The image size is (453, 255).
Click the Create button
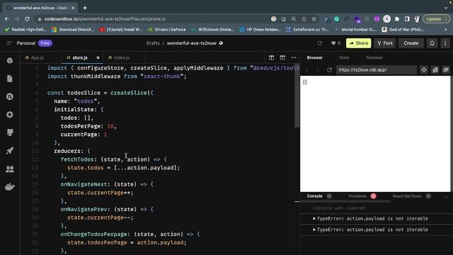[x=411, y=43]
